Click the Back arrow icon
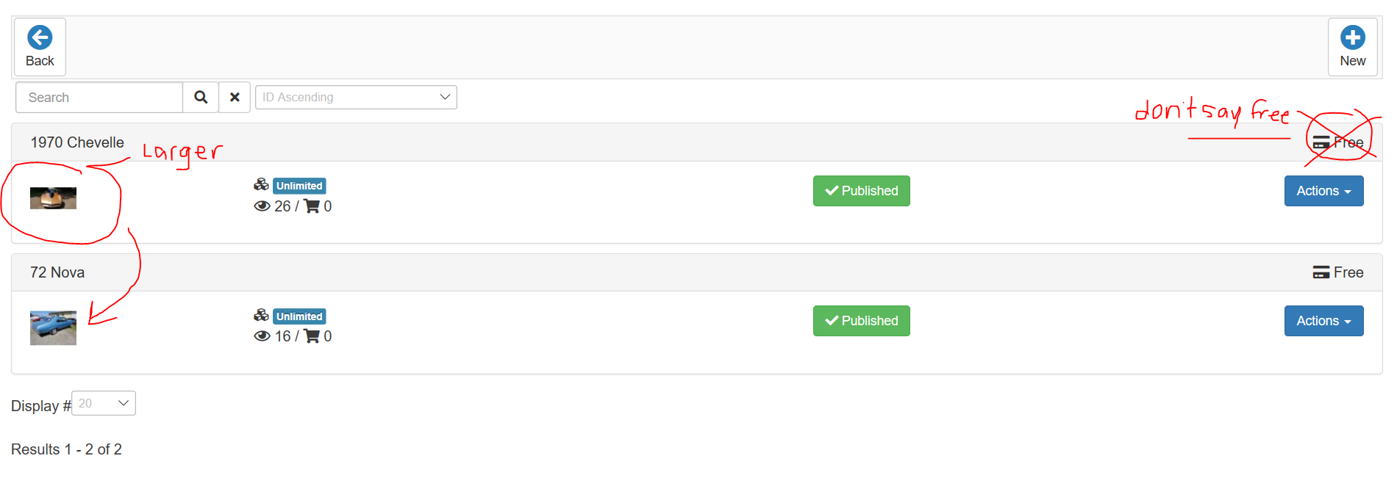Viewport: 1397px width, 489px height. point(40,37)
